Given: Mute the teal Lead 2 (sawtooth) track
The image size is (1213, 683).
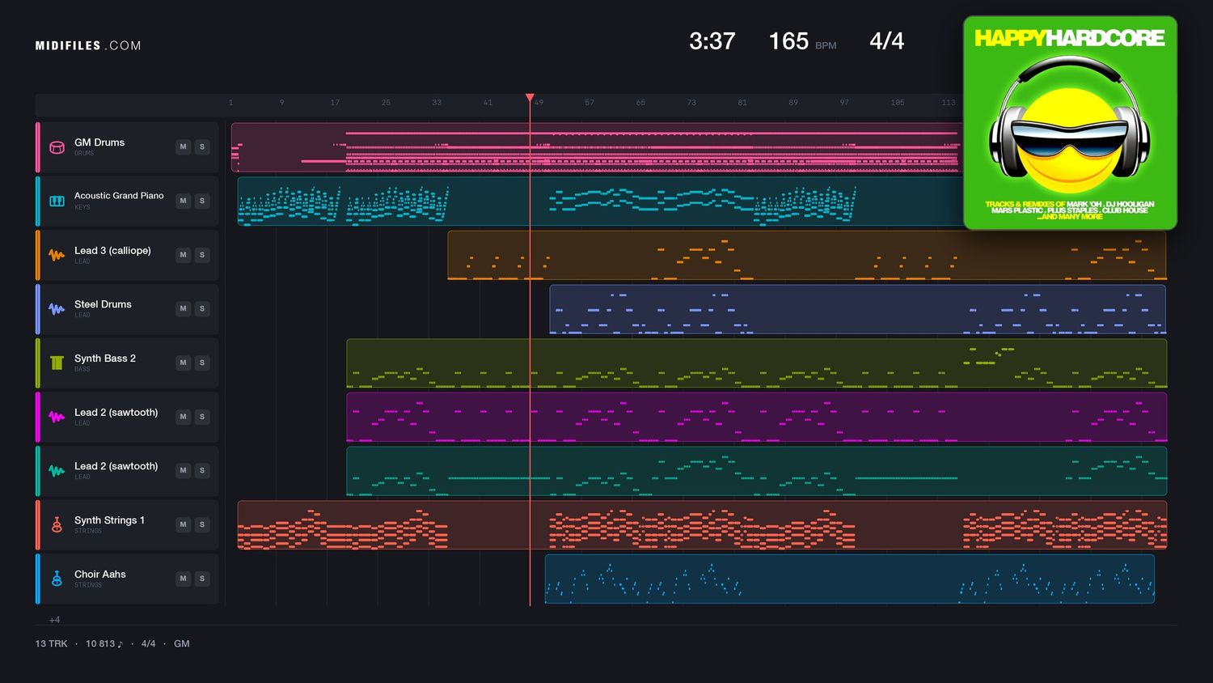Looking at the screenshot, I should (x=184, y=471).
